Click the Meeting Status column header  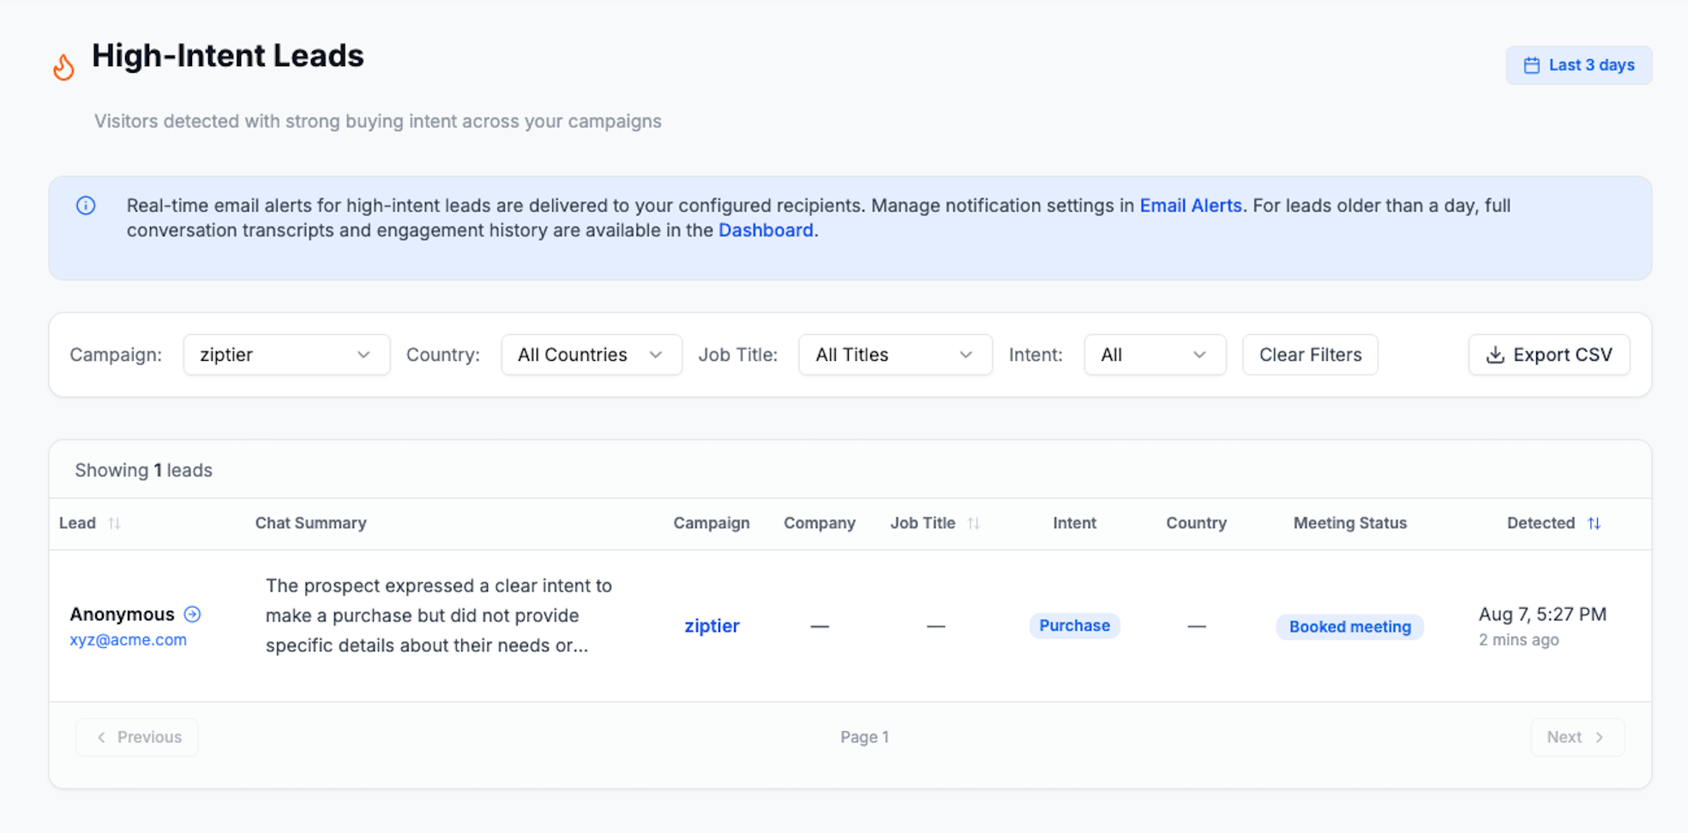[1349, 523]
